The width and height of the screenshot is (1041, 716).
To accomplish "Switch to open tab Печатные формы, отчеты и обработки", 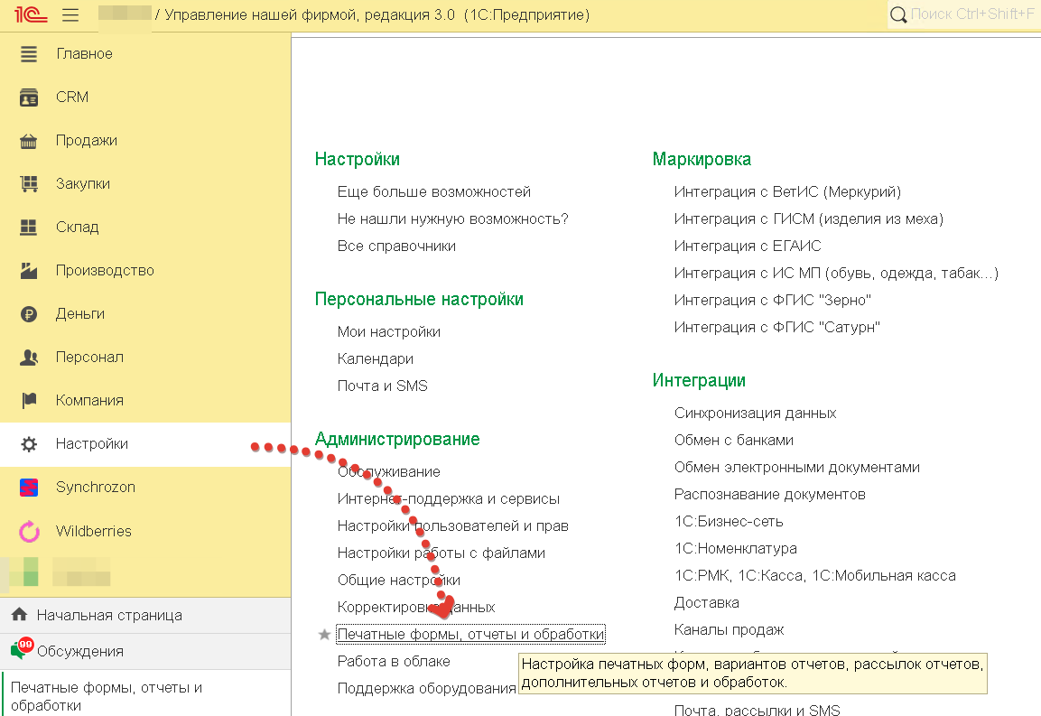I will tap(145, 694).
